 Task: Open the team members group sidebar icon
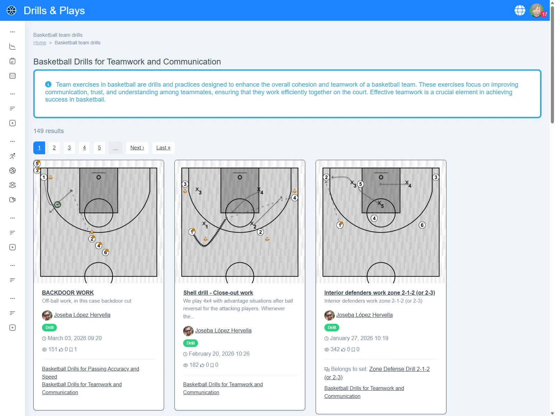(12, 185)
